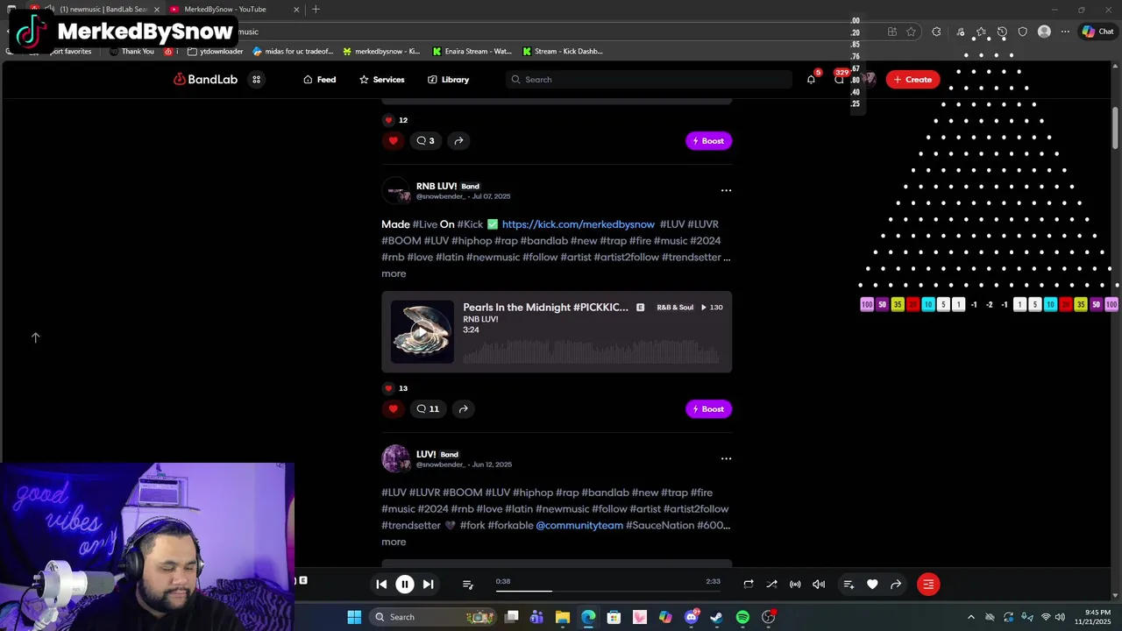The width and height of the screenshot is (1122, 631).
Task: Open a new browser tab
Action: [316, 10]
